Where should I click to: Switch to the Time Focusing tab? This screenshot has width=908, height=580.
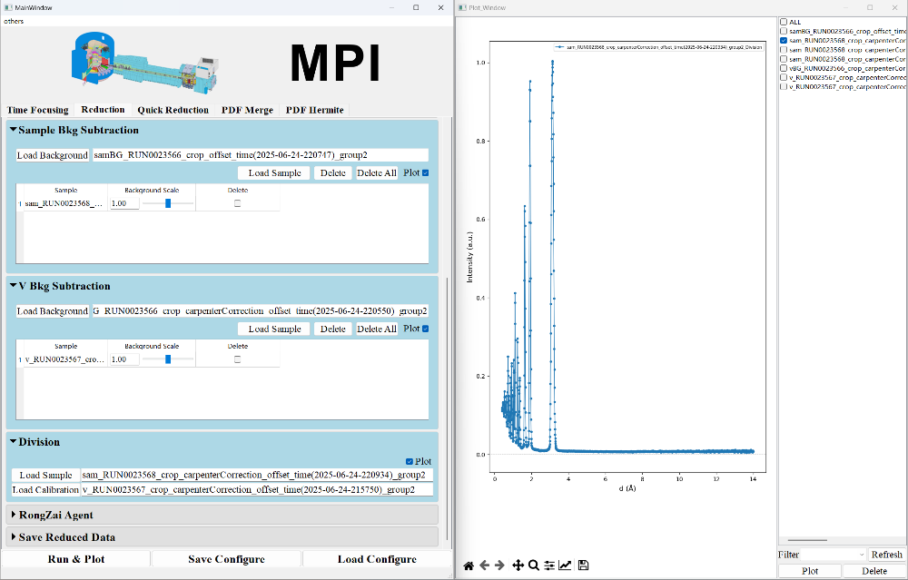coord(38,110)
